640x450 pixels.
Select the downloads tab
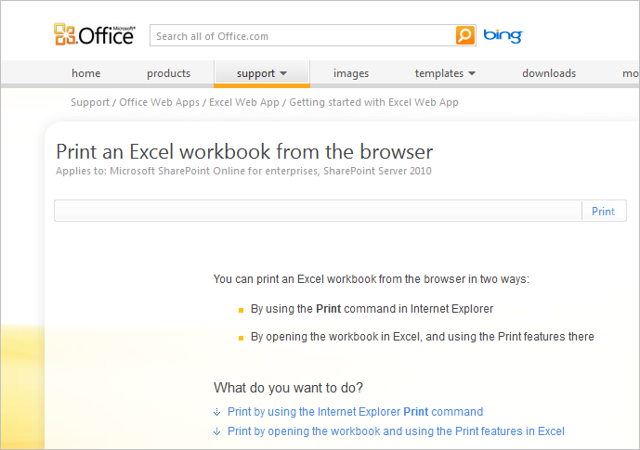pos(549,73)
